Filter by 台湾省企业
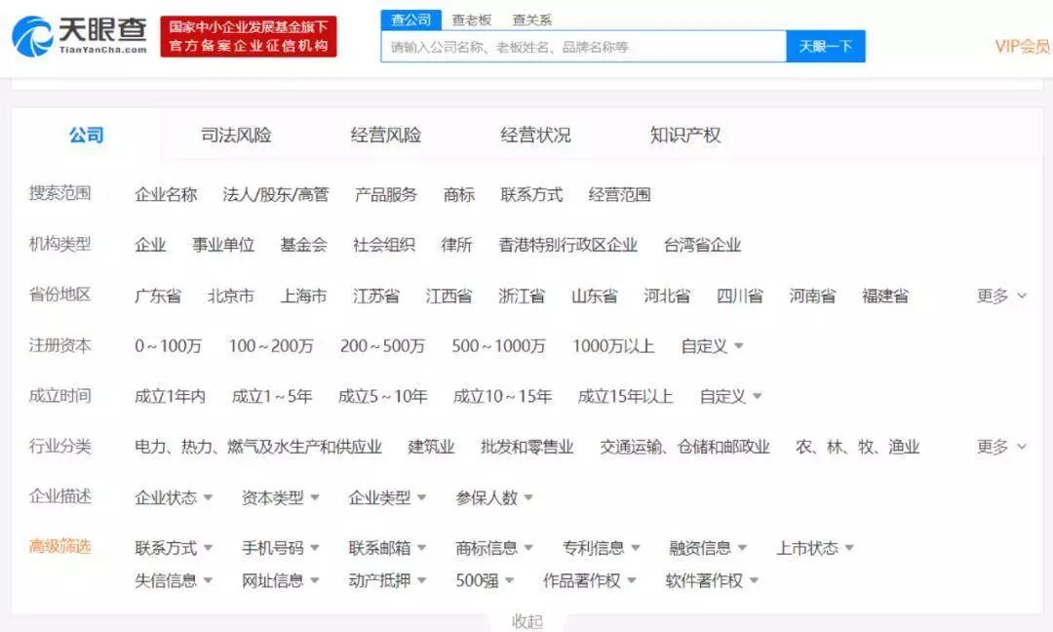 702,245
